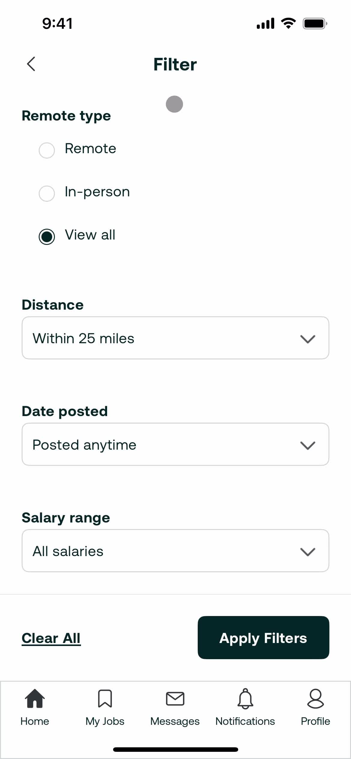Click the Apply Filters button

263,638
